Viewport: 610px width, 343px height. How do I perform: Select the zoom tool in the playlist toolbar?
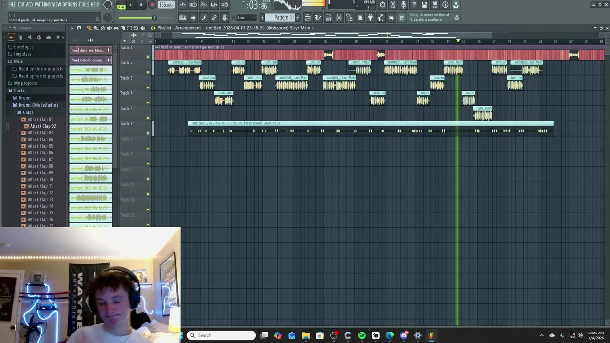pos(136,28)
